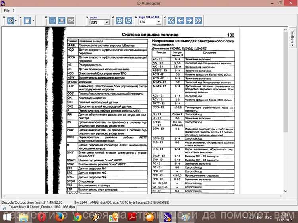Go to the previous page
This screenshot has width=298, height=223.
[180, 20]
